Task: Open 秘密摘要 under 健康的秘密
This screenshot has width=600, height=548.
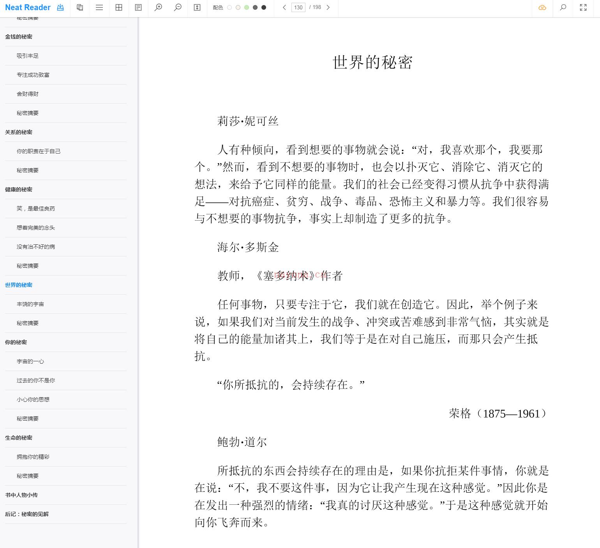Action: (28, 266)
